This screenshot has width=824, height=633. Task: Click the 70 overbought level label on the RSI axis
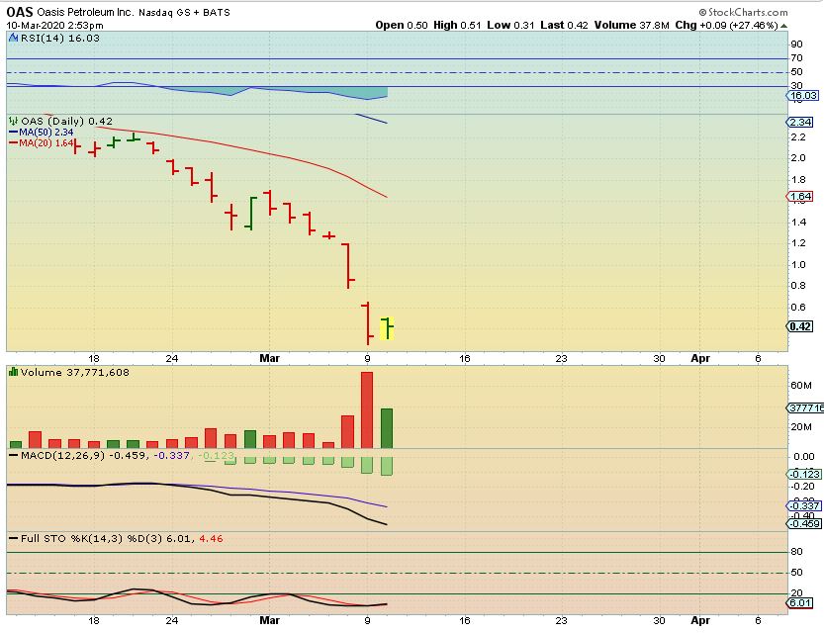click(x=796, y=57)
